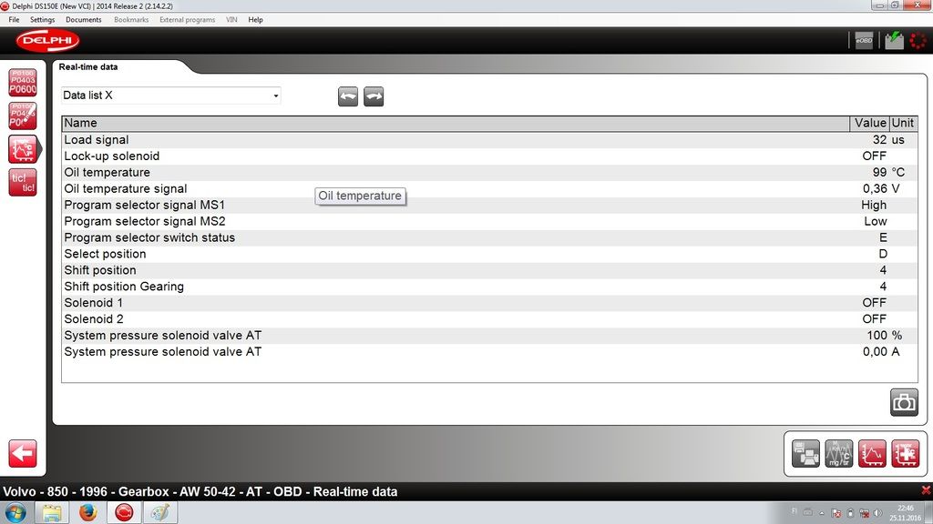Click the eOBD icon in header
Image resolution: width=933 pixels, height=524 pixels.
pyautogui.click(x=864, y=40)
